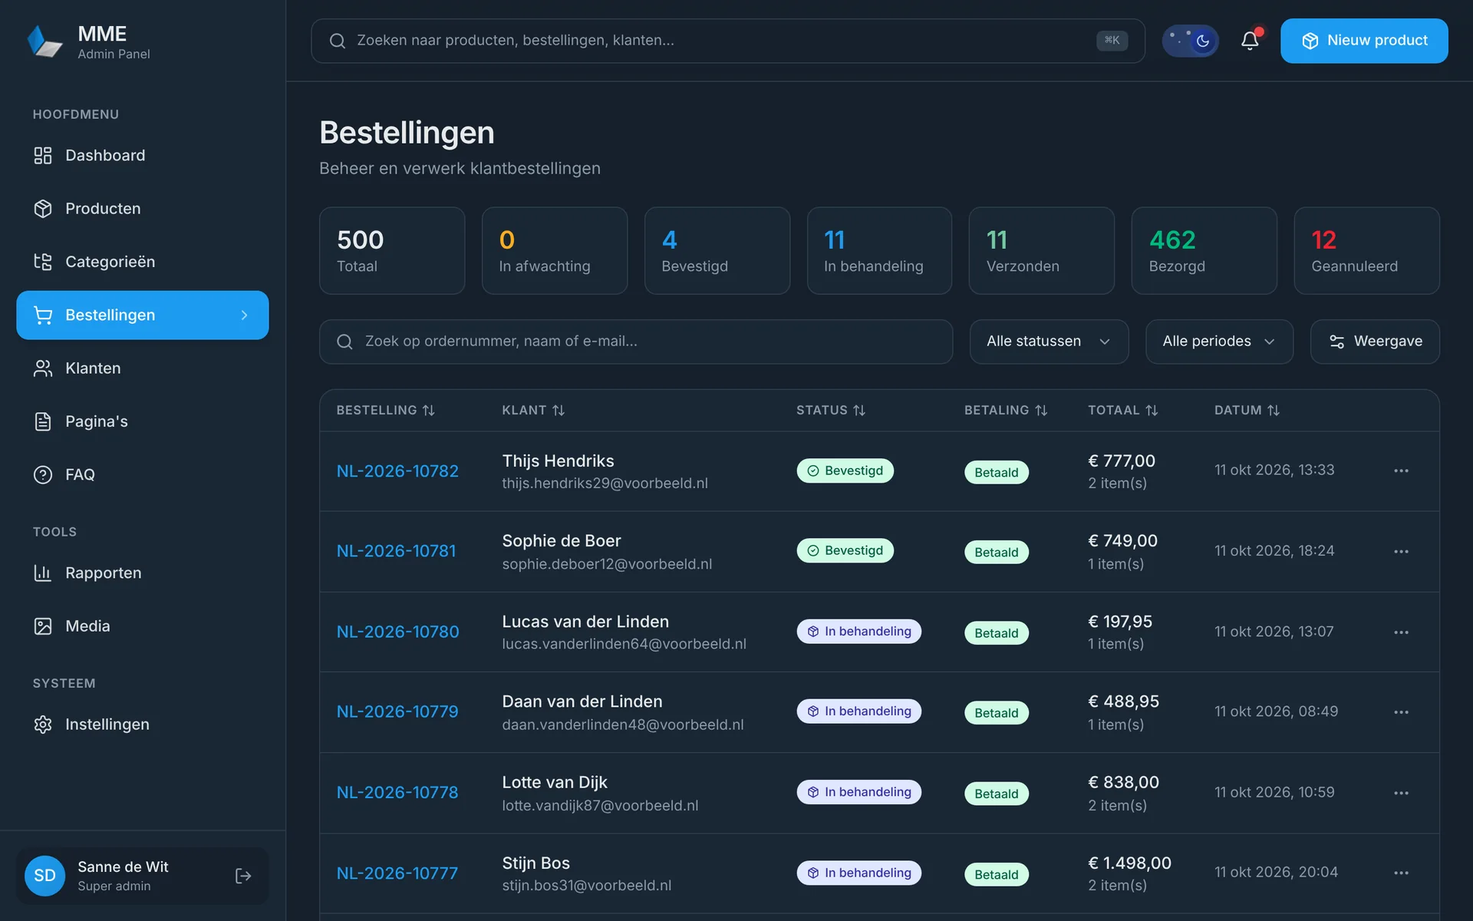The image size is (1473, 921).
Task: Open notifications bell icon
Action: 1250,41
